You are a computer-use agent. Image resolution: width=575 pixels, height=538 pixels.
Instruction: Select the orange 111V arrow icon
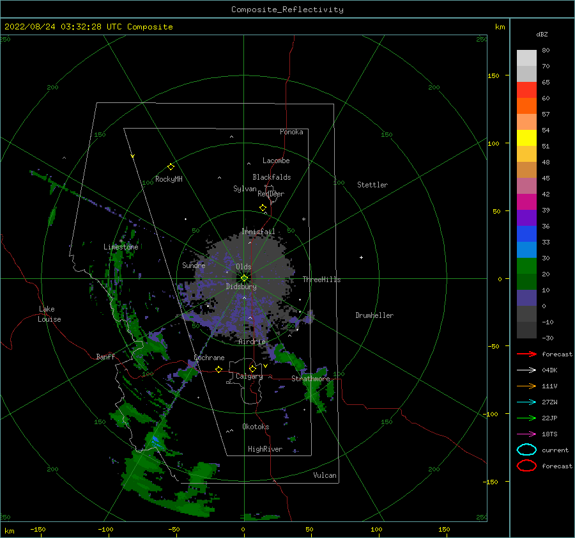[526, 386]
